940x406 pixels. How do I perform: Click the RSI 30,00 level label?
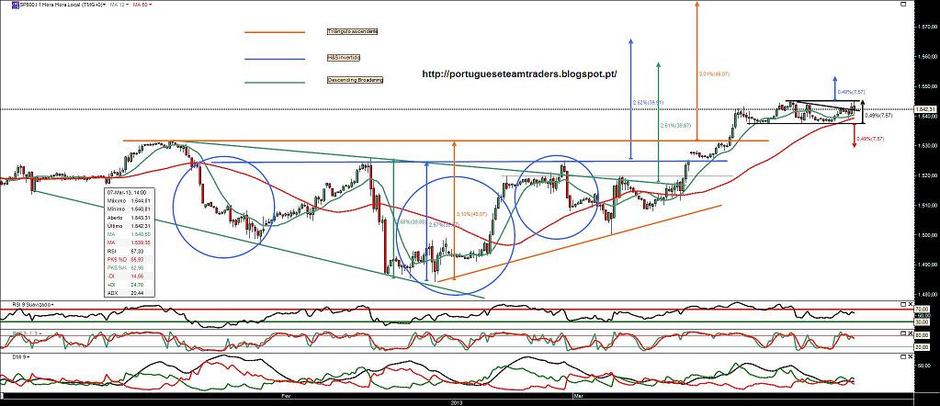click(x=923, y=322)
